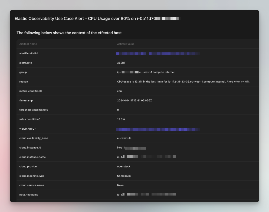
Task: Select the cloud.instance.id label
Action: [x=30, y=148]
